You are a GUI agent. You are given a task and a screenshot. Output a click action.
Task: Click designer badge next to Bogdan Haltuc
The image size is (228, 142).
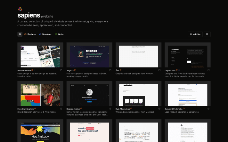click(81, 109)
